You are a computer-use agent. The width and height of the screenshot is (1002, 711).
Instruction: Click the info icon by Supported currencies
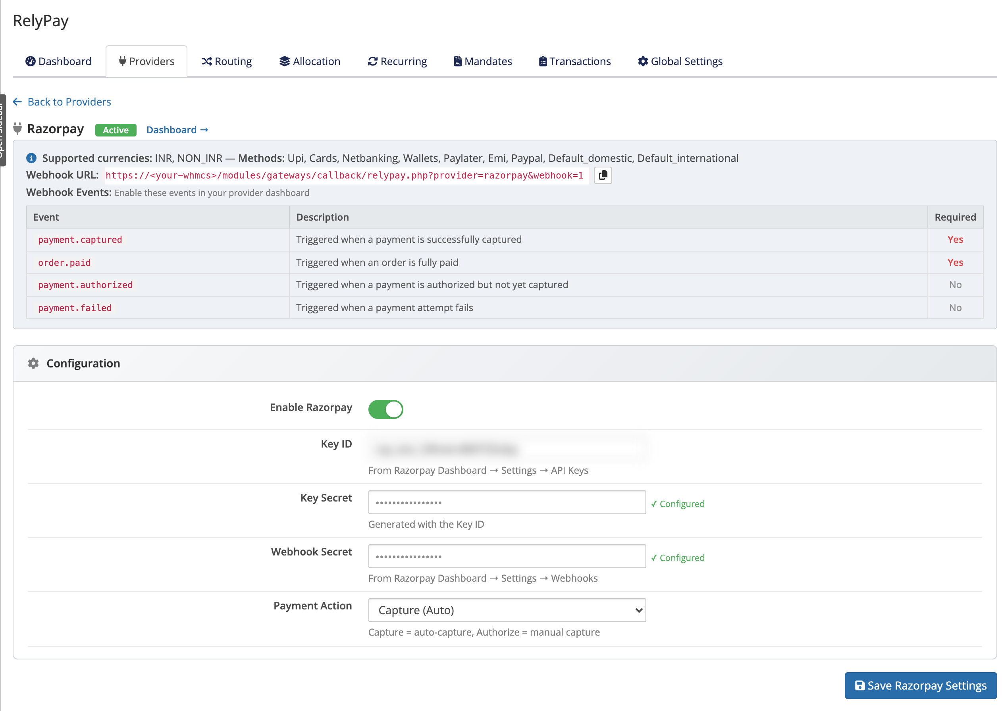pos(31,158)
